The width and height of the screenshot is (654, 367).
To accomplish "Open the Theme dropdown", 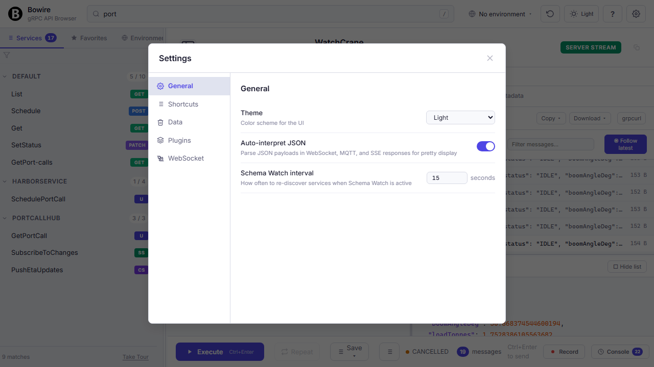I will [460, 117].
